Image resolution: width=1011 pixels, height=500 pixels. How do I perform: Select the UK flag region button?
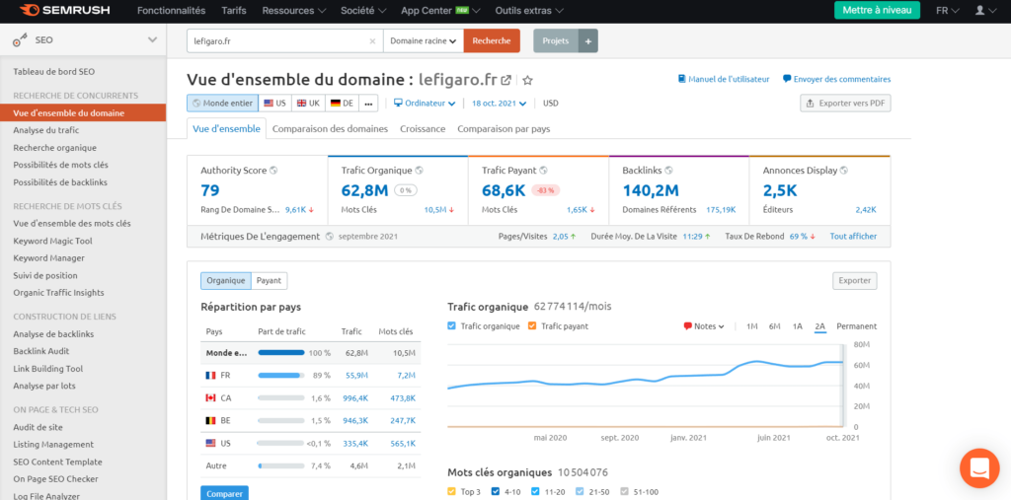(308, 104)
